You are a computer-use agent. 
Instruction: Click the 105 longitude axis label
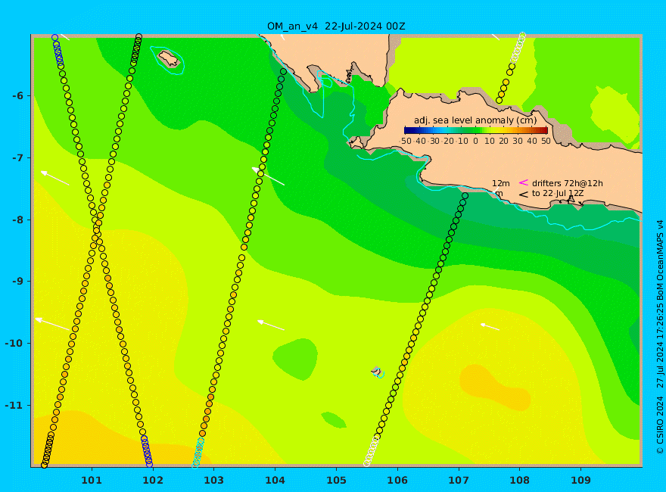click(336, 480)
